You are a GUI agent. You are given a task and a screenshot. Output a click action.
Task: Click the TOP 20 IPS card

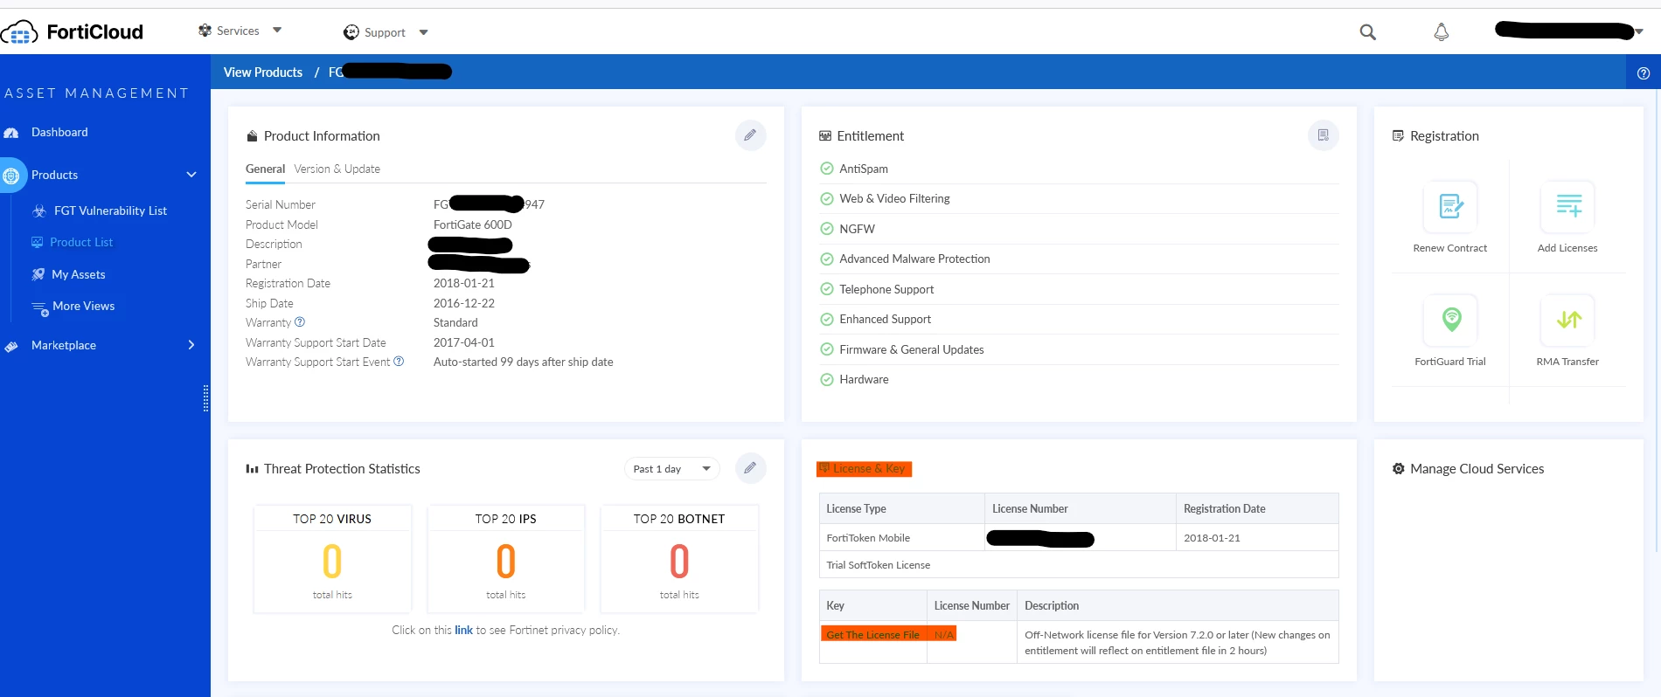505,559
